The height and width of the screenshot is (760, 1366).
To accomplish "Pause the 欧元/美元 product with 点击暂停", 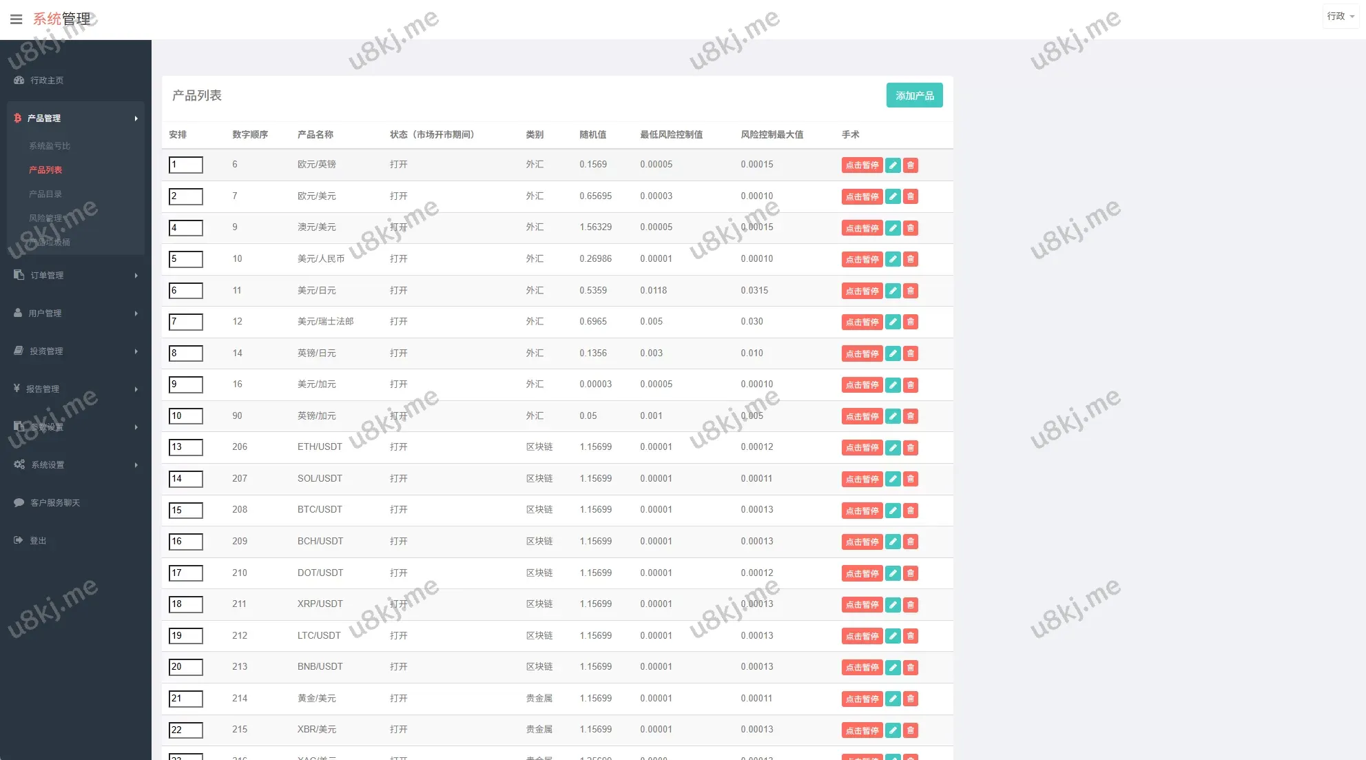I will click(862, 197).
